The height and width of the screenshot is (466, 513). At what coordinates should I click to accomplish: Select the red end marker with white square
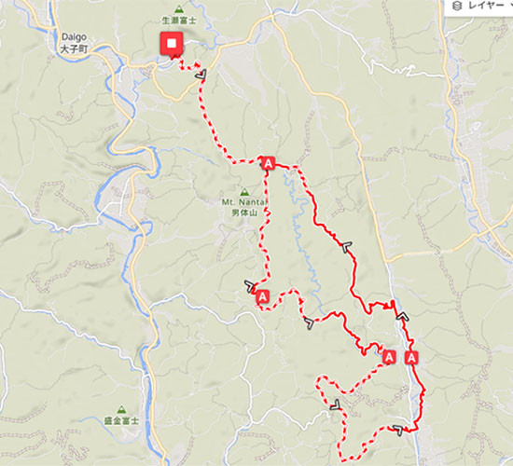172,44
